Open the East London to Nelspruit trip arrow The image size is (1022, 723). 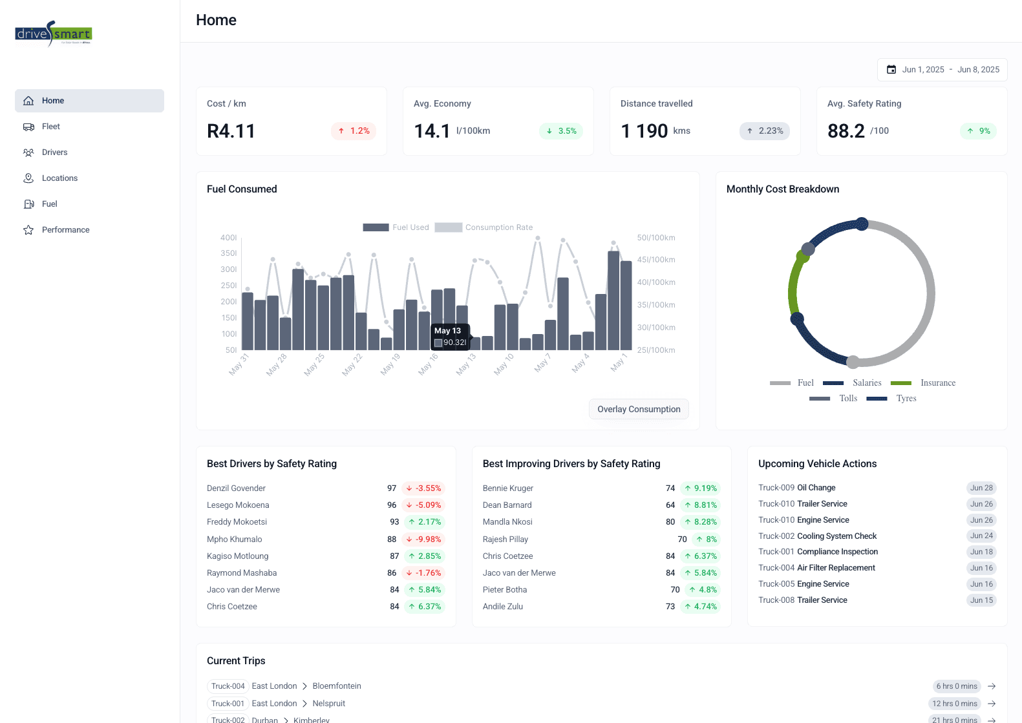[992, 704]
